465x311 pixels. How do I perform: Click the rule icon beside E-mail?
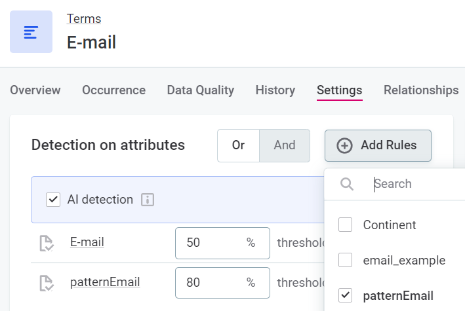coord(47,243)
